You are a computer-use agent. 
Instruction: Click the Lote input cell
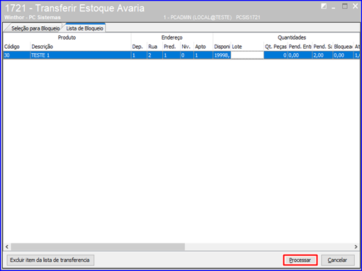coord(247,55)
